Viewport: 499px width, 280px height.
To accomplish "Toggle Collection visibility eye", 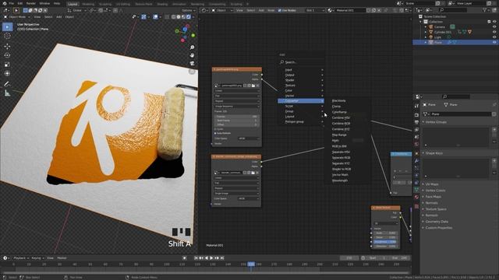I will coord(494,22).
